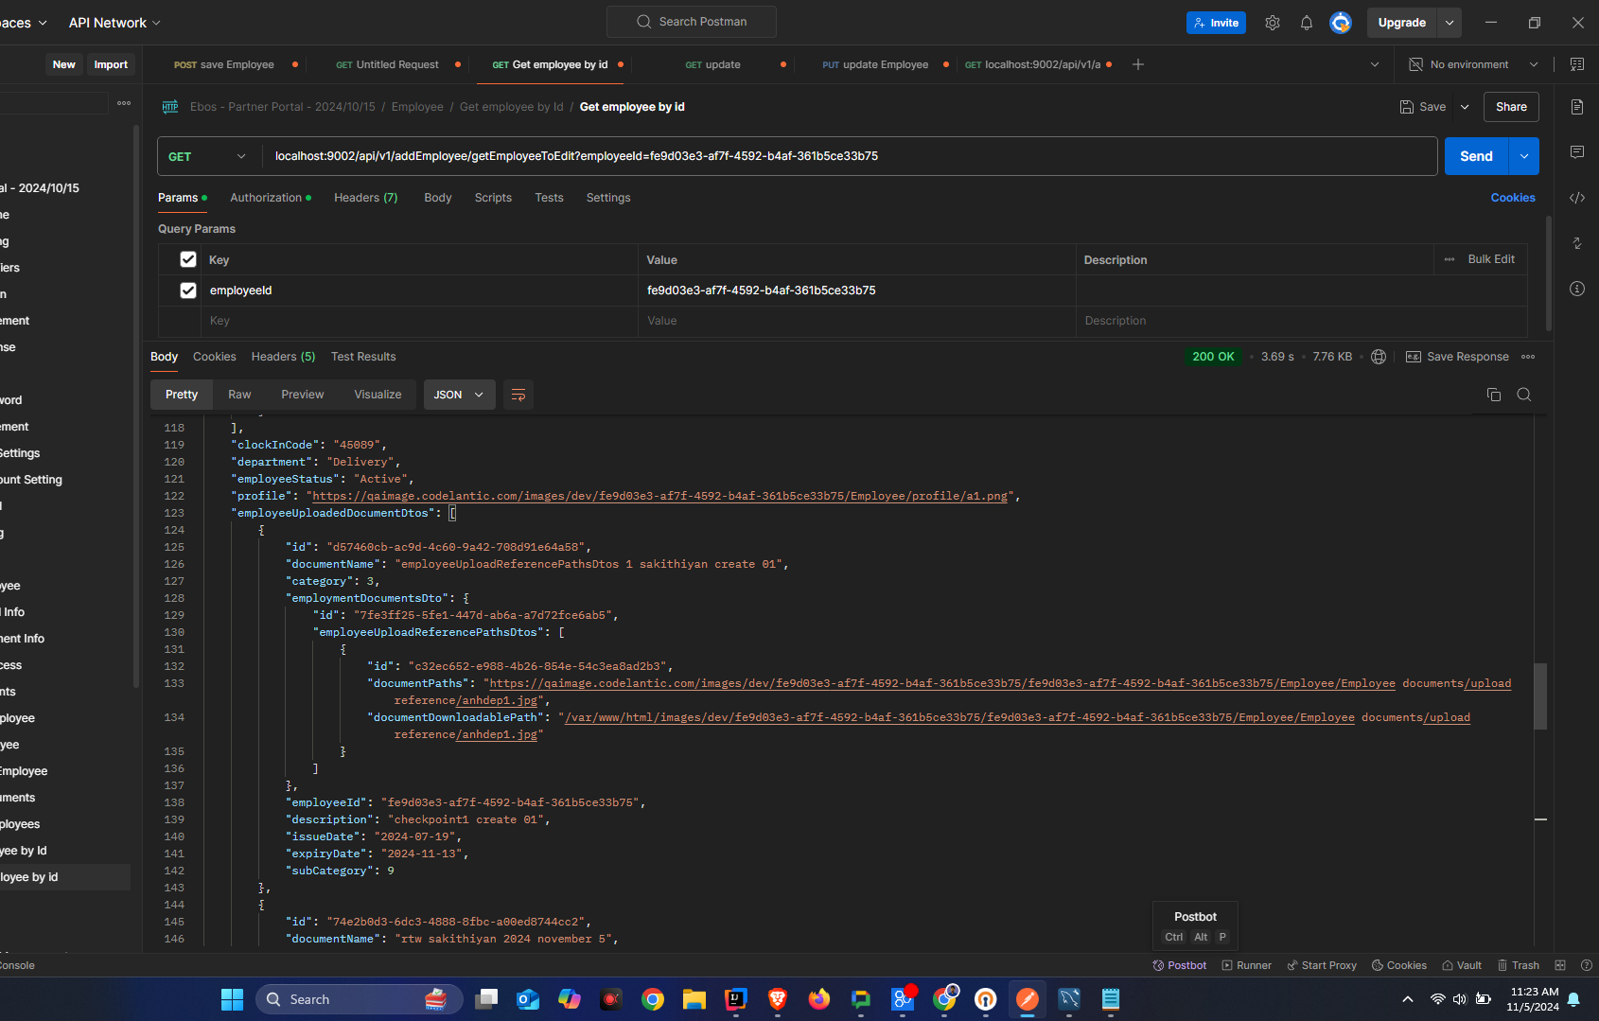1599x1021 pixels.
Task: Open the user avatar sync icon
Action: pos(1341,23)
